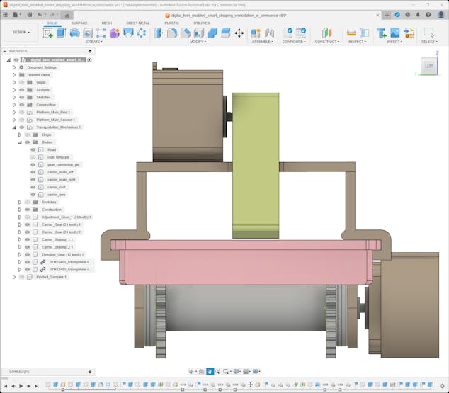The height and width of the screenshot is (393, 449).
Task: Click the Move/Copy arrows icon
Action: coord(239,33)
